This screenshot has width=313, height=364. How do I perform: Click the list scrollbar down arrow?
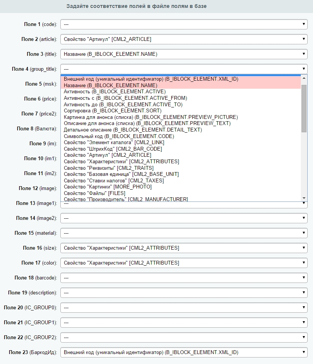pyautogui.click(x=304, y=198)
